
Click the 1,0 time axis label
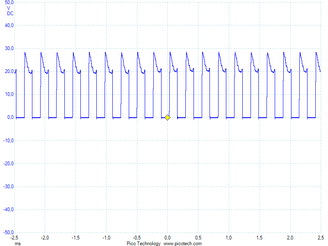pyautogui.click(x=229, y=238)
